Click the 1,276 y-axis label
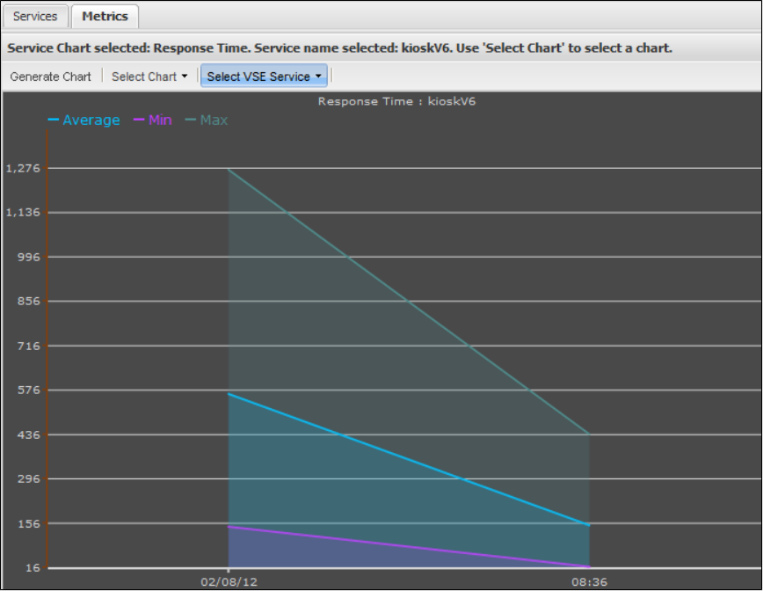 pos(23,169)
